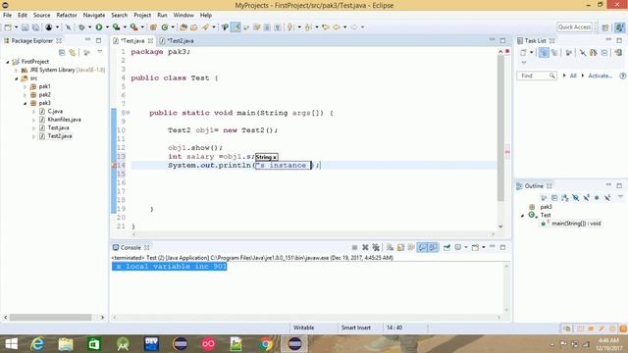Toggle Hide Non-Public Members in Outline
This screenshot has width=628, height=353.
click(x=597, y=198)
